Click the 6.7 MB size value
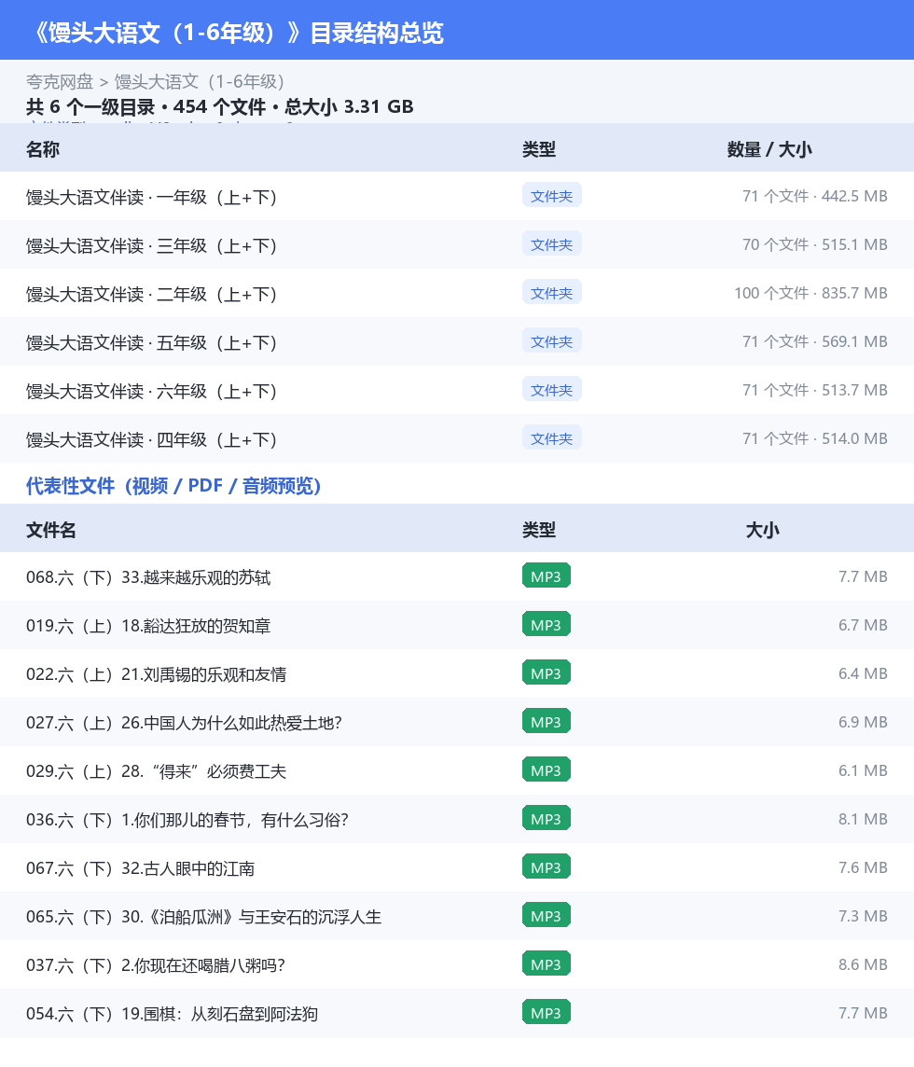This screenshot has height=1067, width=914. [863, 625]
